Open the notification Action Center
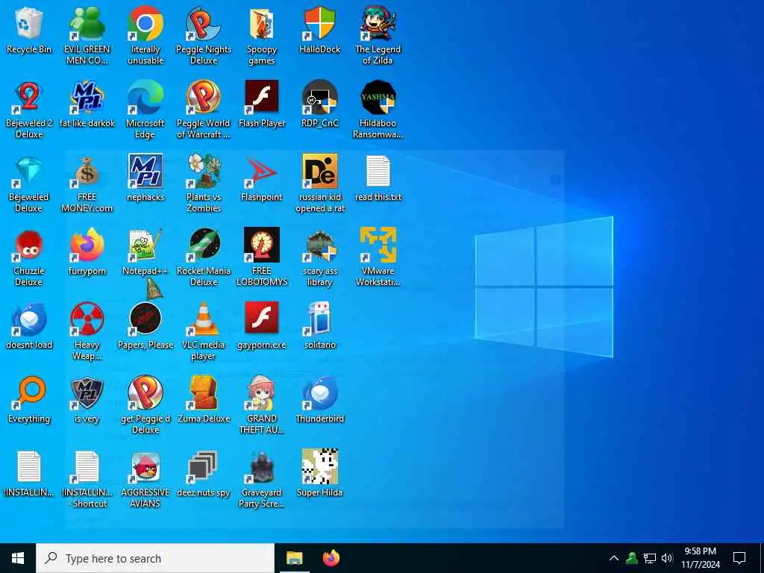 [x=739, y=558]
